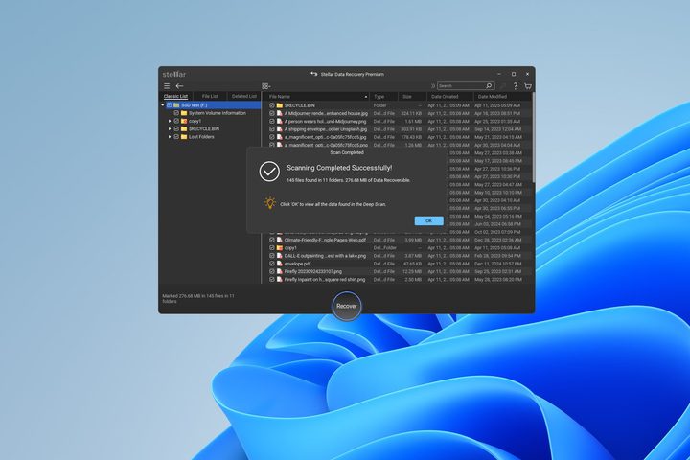The image size is (690, 460).
Task: Uncheck A person wears hol...und-Midjourney.png
Action: coord(272,122)
